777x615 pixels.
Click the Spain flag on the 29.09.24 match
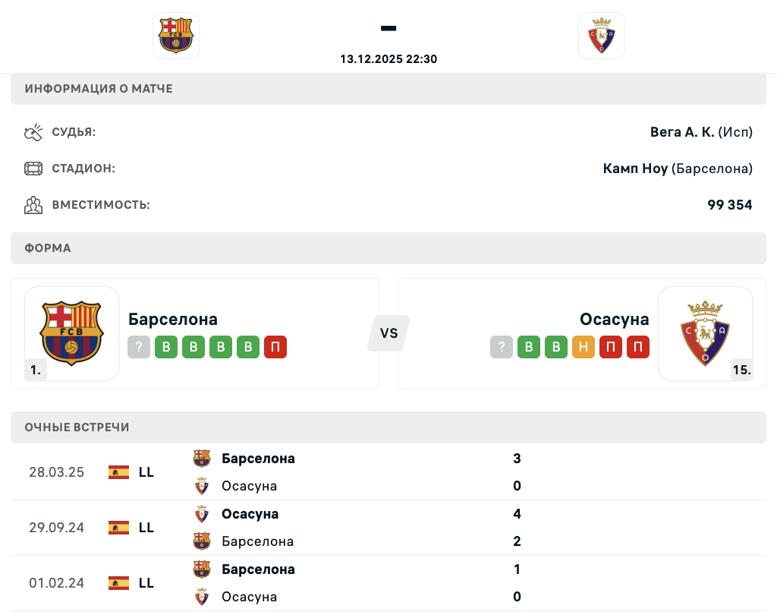118,528
